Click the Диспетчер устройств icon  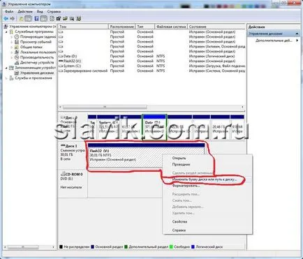17,62
